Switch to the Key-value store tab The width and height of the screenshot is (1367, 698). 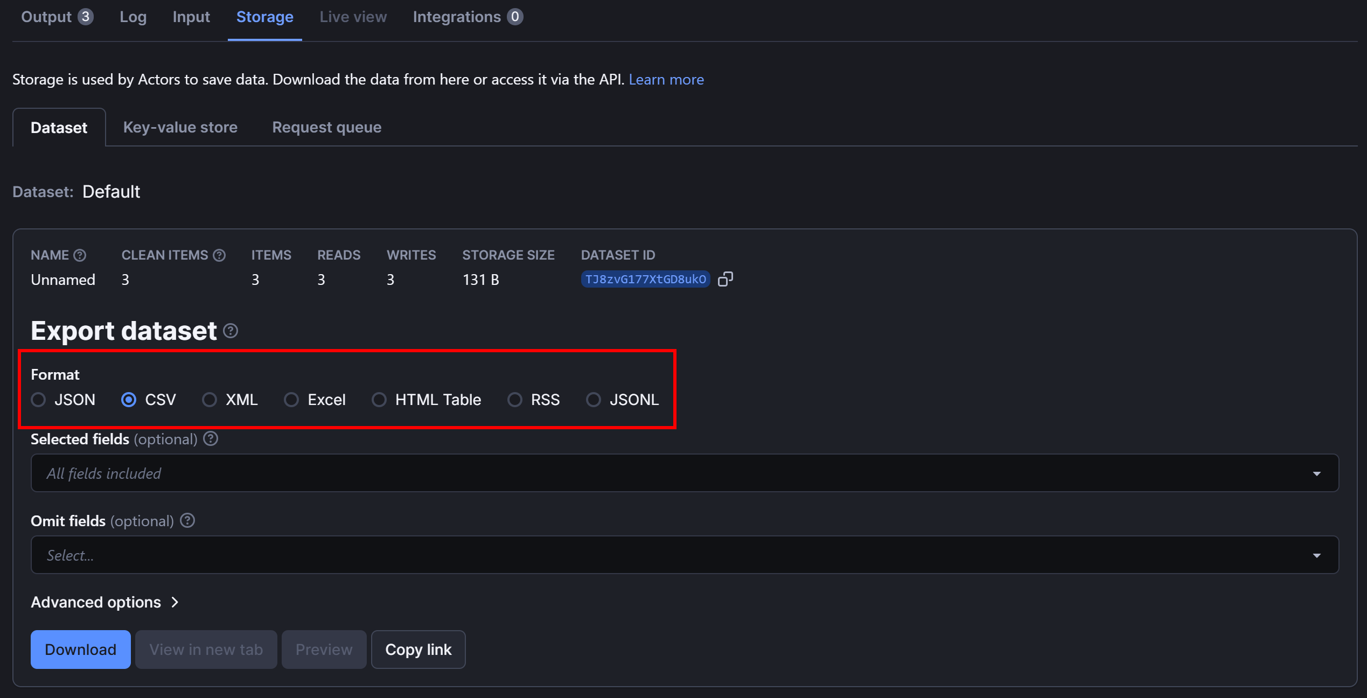click(x=180, y=127)
